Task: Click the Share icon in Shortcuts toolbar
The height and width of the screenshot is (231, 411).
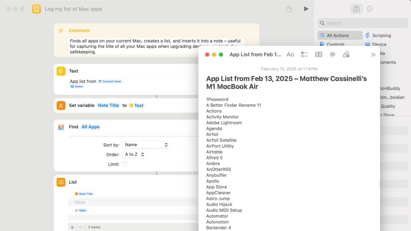Action: pyautogui.click(x=289, y=9)
